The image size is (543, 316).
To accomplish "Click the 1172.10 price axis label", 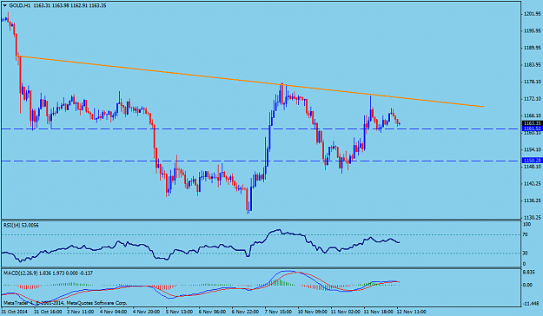I will click(533, 99).
